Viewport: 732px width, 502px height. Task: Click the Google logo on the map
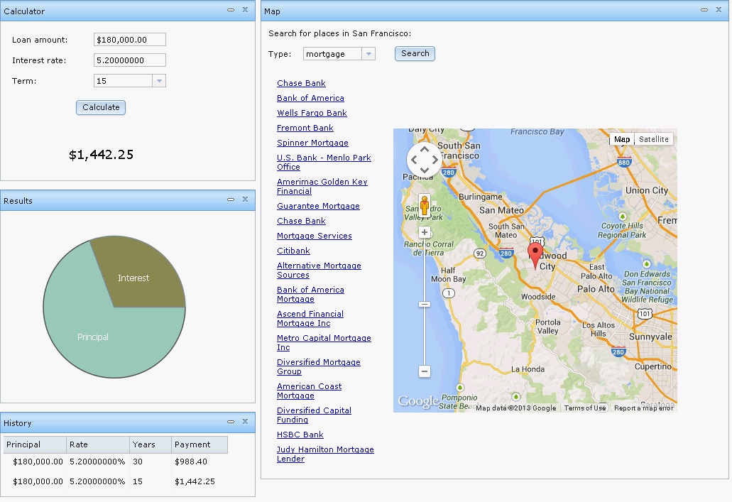point(417,401)
